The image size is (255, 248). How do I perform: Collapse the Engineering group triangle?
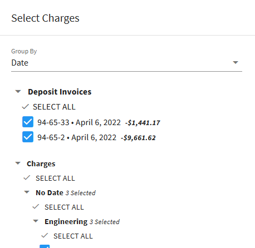pyautogui.click(x=36, y=221)
